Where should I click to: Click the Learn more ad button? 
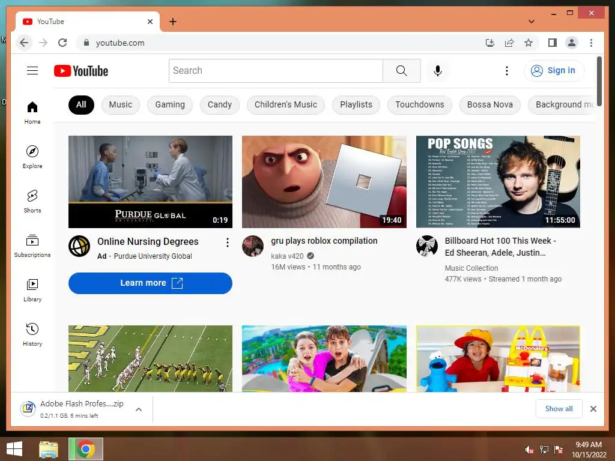point(150,283)
